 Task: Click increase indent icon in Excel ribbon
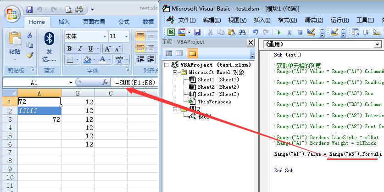(151, 59)
